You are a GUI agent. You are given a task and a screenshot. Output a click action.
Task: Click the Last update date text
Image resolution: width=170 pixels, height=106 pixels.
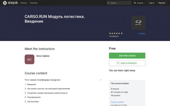click(x=119, y=105)
